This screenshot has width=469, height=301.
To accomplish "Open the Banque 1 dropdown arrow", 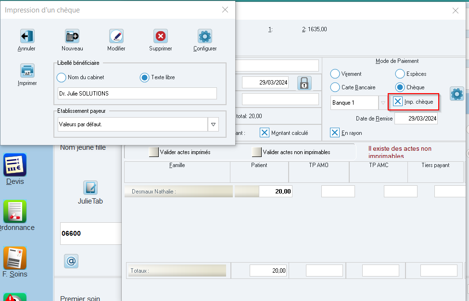I will (x=383, y=103).
